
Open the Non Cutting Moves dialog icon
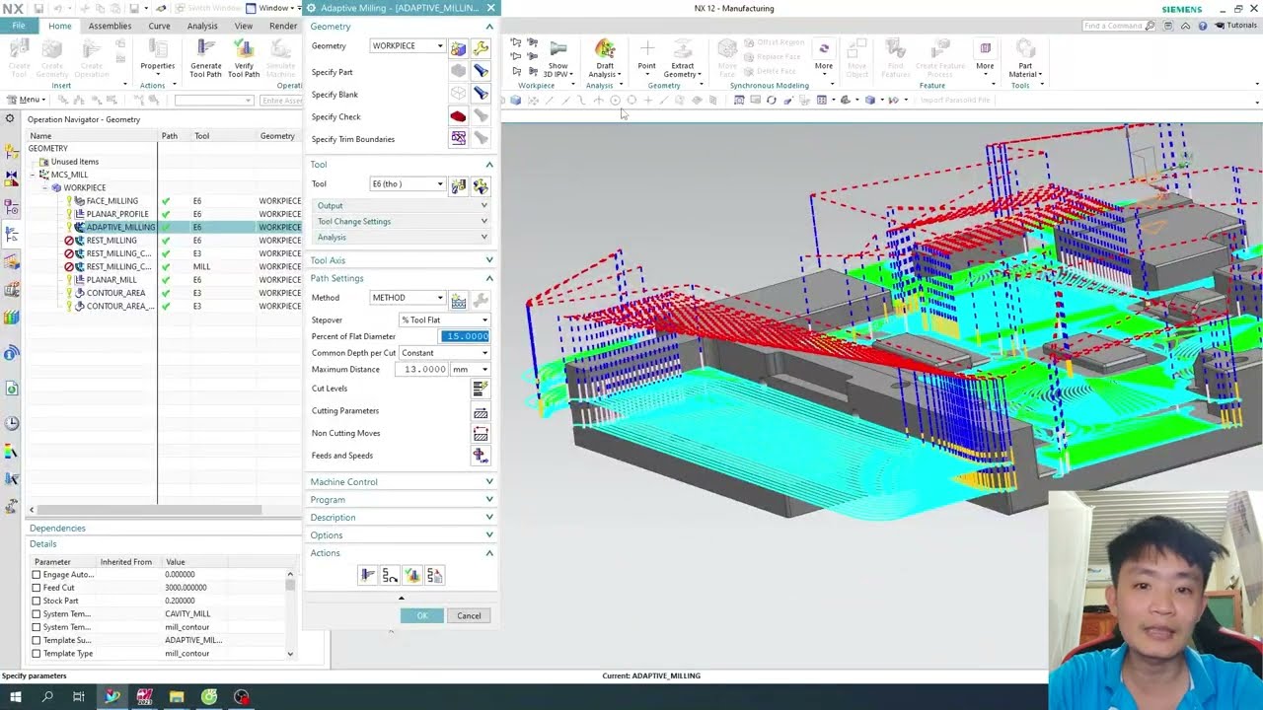[x=481, y=433]
